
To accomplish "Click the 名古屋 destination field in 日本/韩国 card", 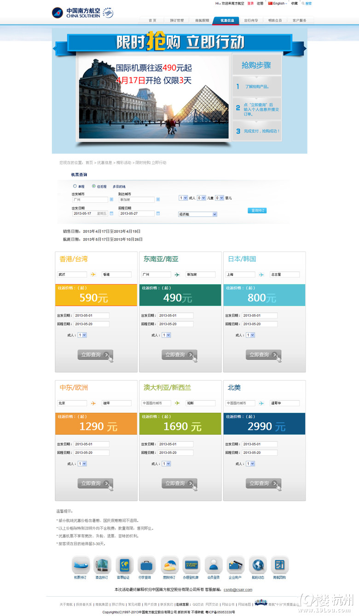I will tap(284, 275).
